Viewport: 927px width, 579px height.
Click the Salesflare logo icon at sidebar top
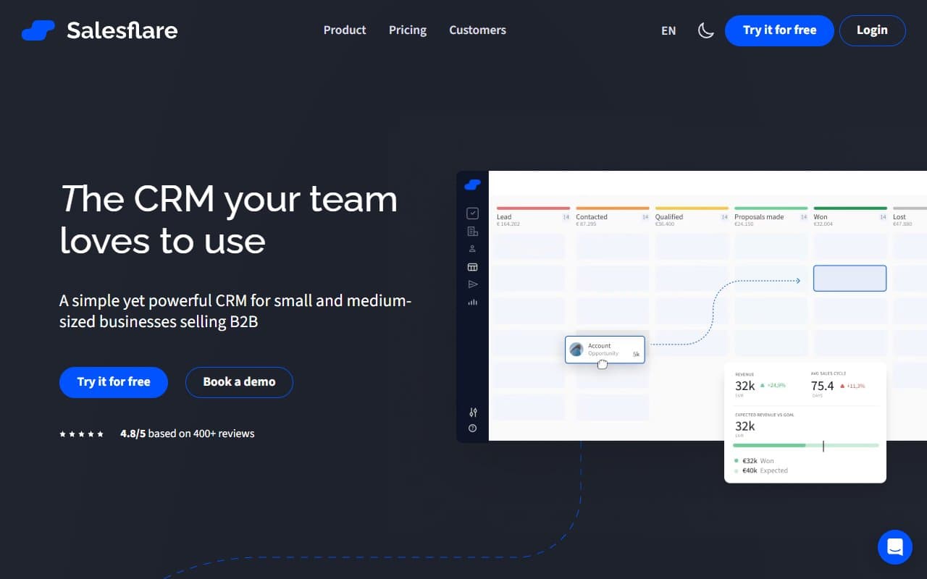point(472,185)
